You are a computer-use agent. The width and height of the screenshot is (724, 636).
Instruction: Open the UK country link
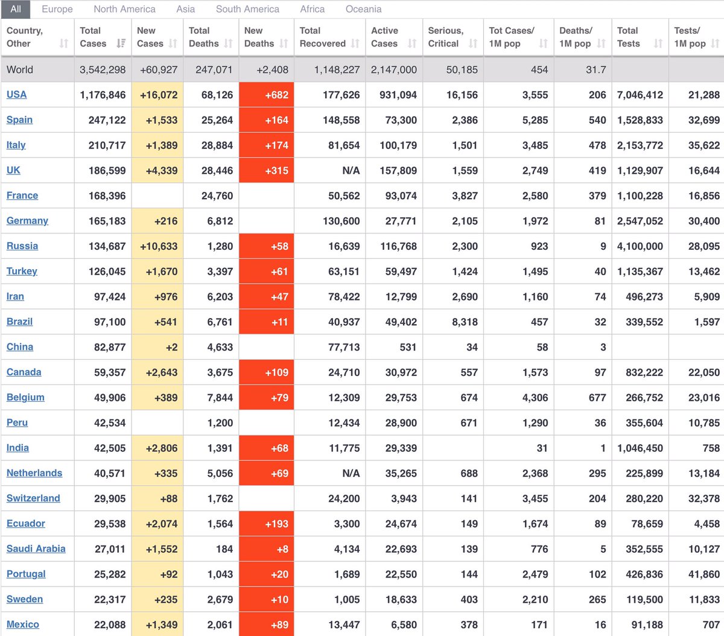(x=13, y=171)
